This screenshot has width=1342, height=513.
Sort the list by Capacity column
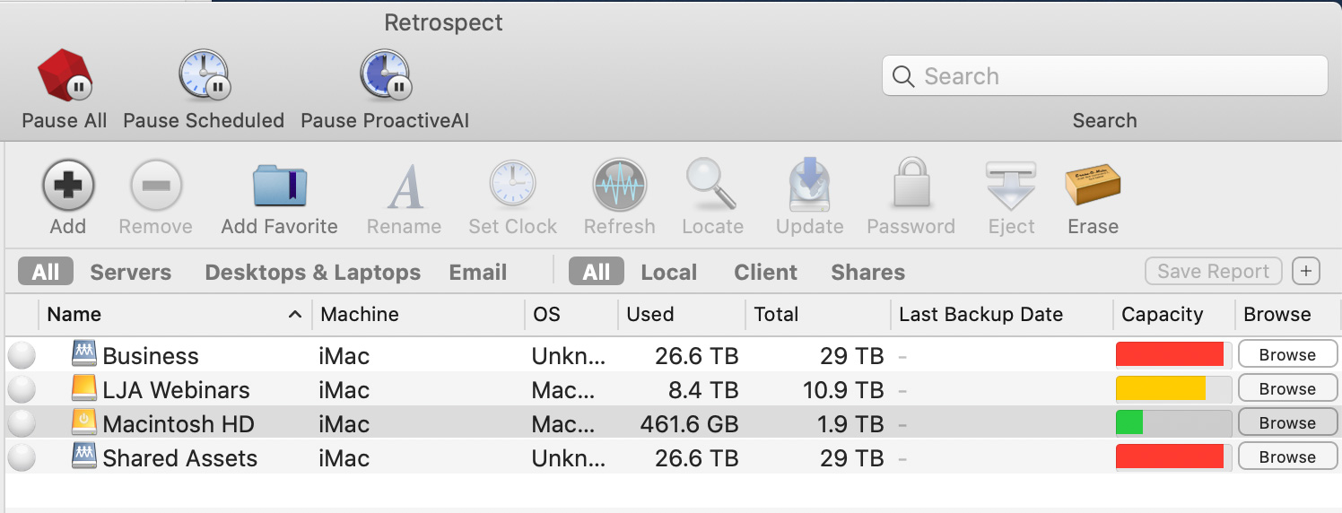tap(1162, 315)
